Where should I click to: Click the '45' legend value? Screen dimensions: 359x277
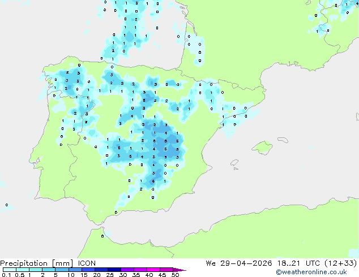(162, 275)
